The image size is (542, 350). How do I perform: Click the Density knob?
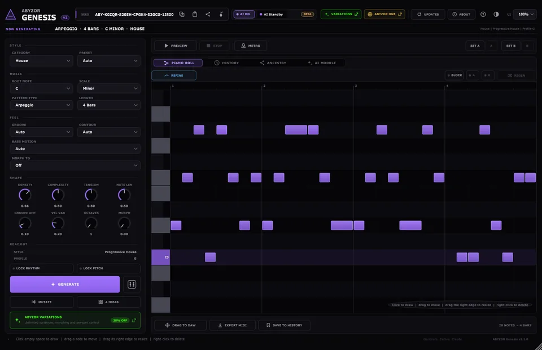coord(25,195)
